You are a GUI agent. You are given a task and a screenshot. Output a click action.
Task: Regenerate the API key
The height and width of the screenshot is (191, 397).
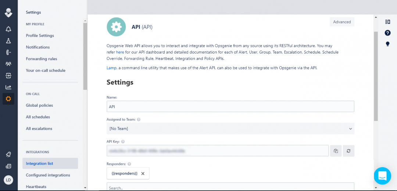click(348, 151)
